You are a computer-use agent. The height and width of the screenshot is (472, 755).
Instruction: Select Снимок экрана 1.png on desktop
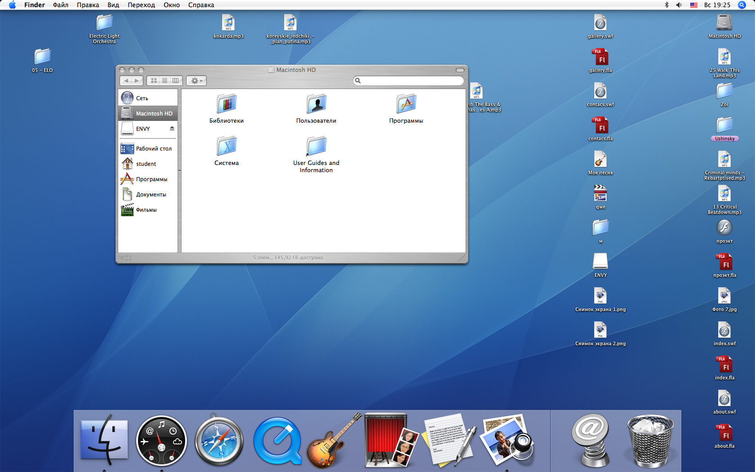600,300
